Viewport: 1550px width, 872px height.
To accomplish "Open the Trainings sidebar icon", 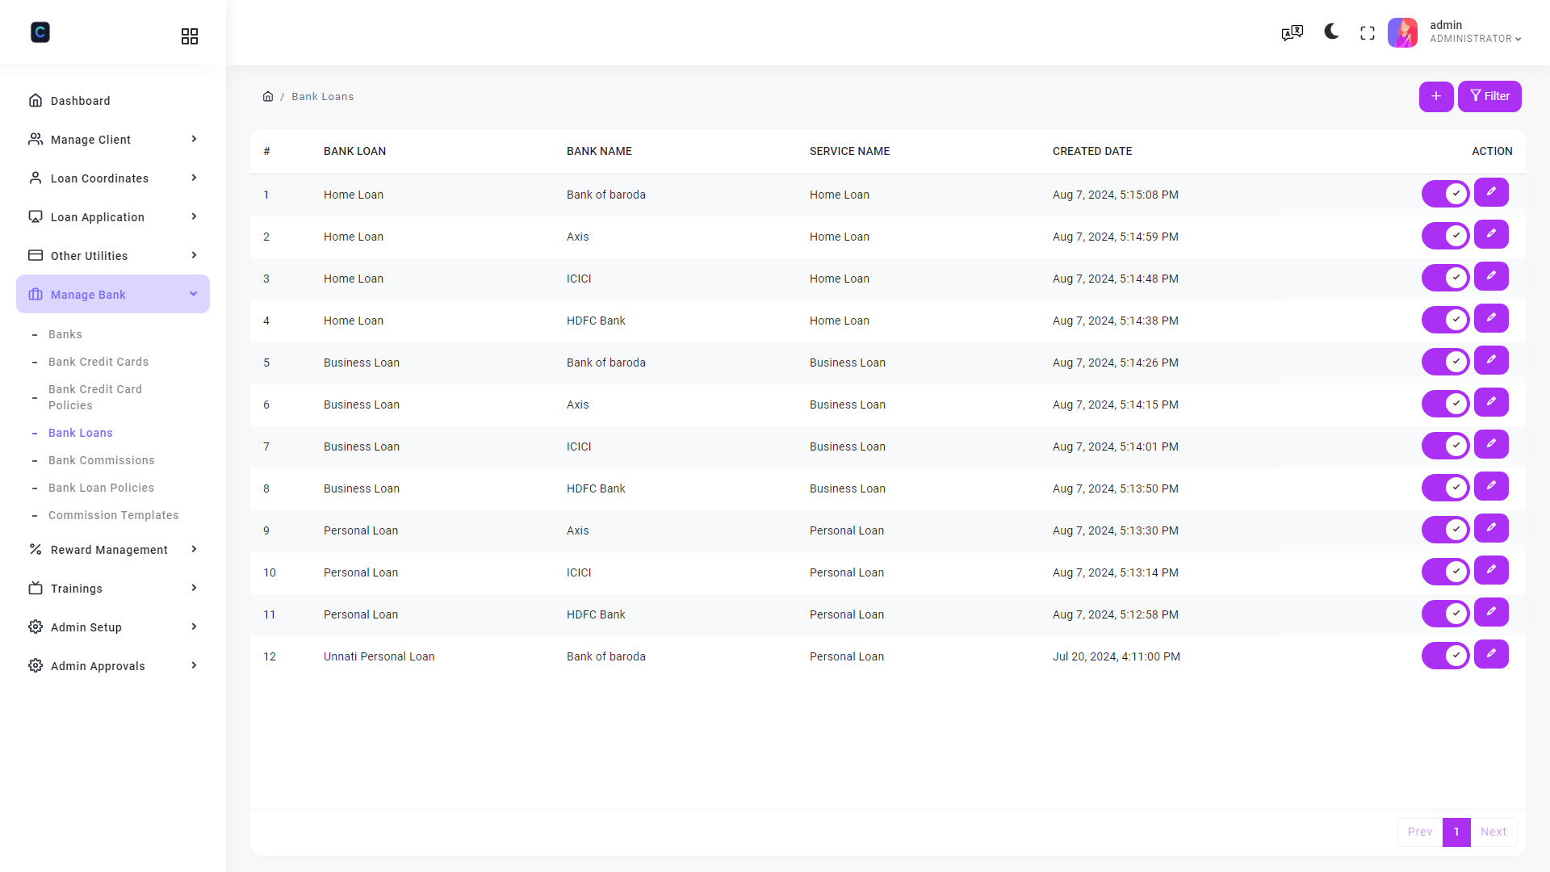I will (x=36, y=588).
